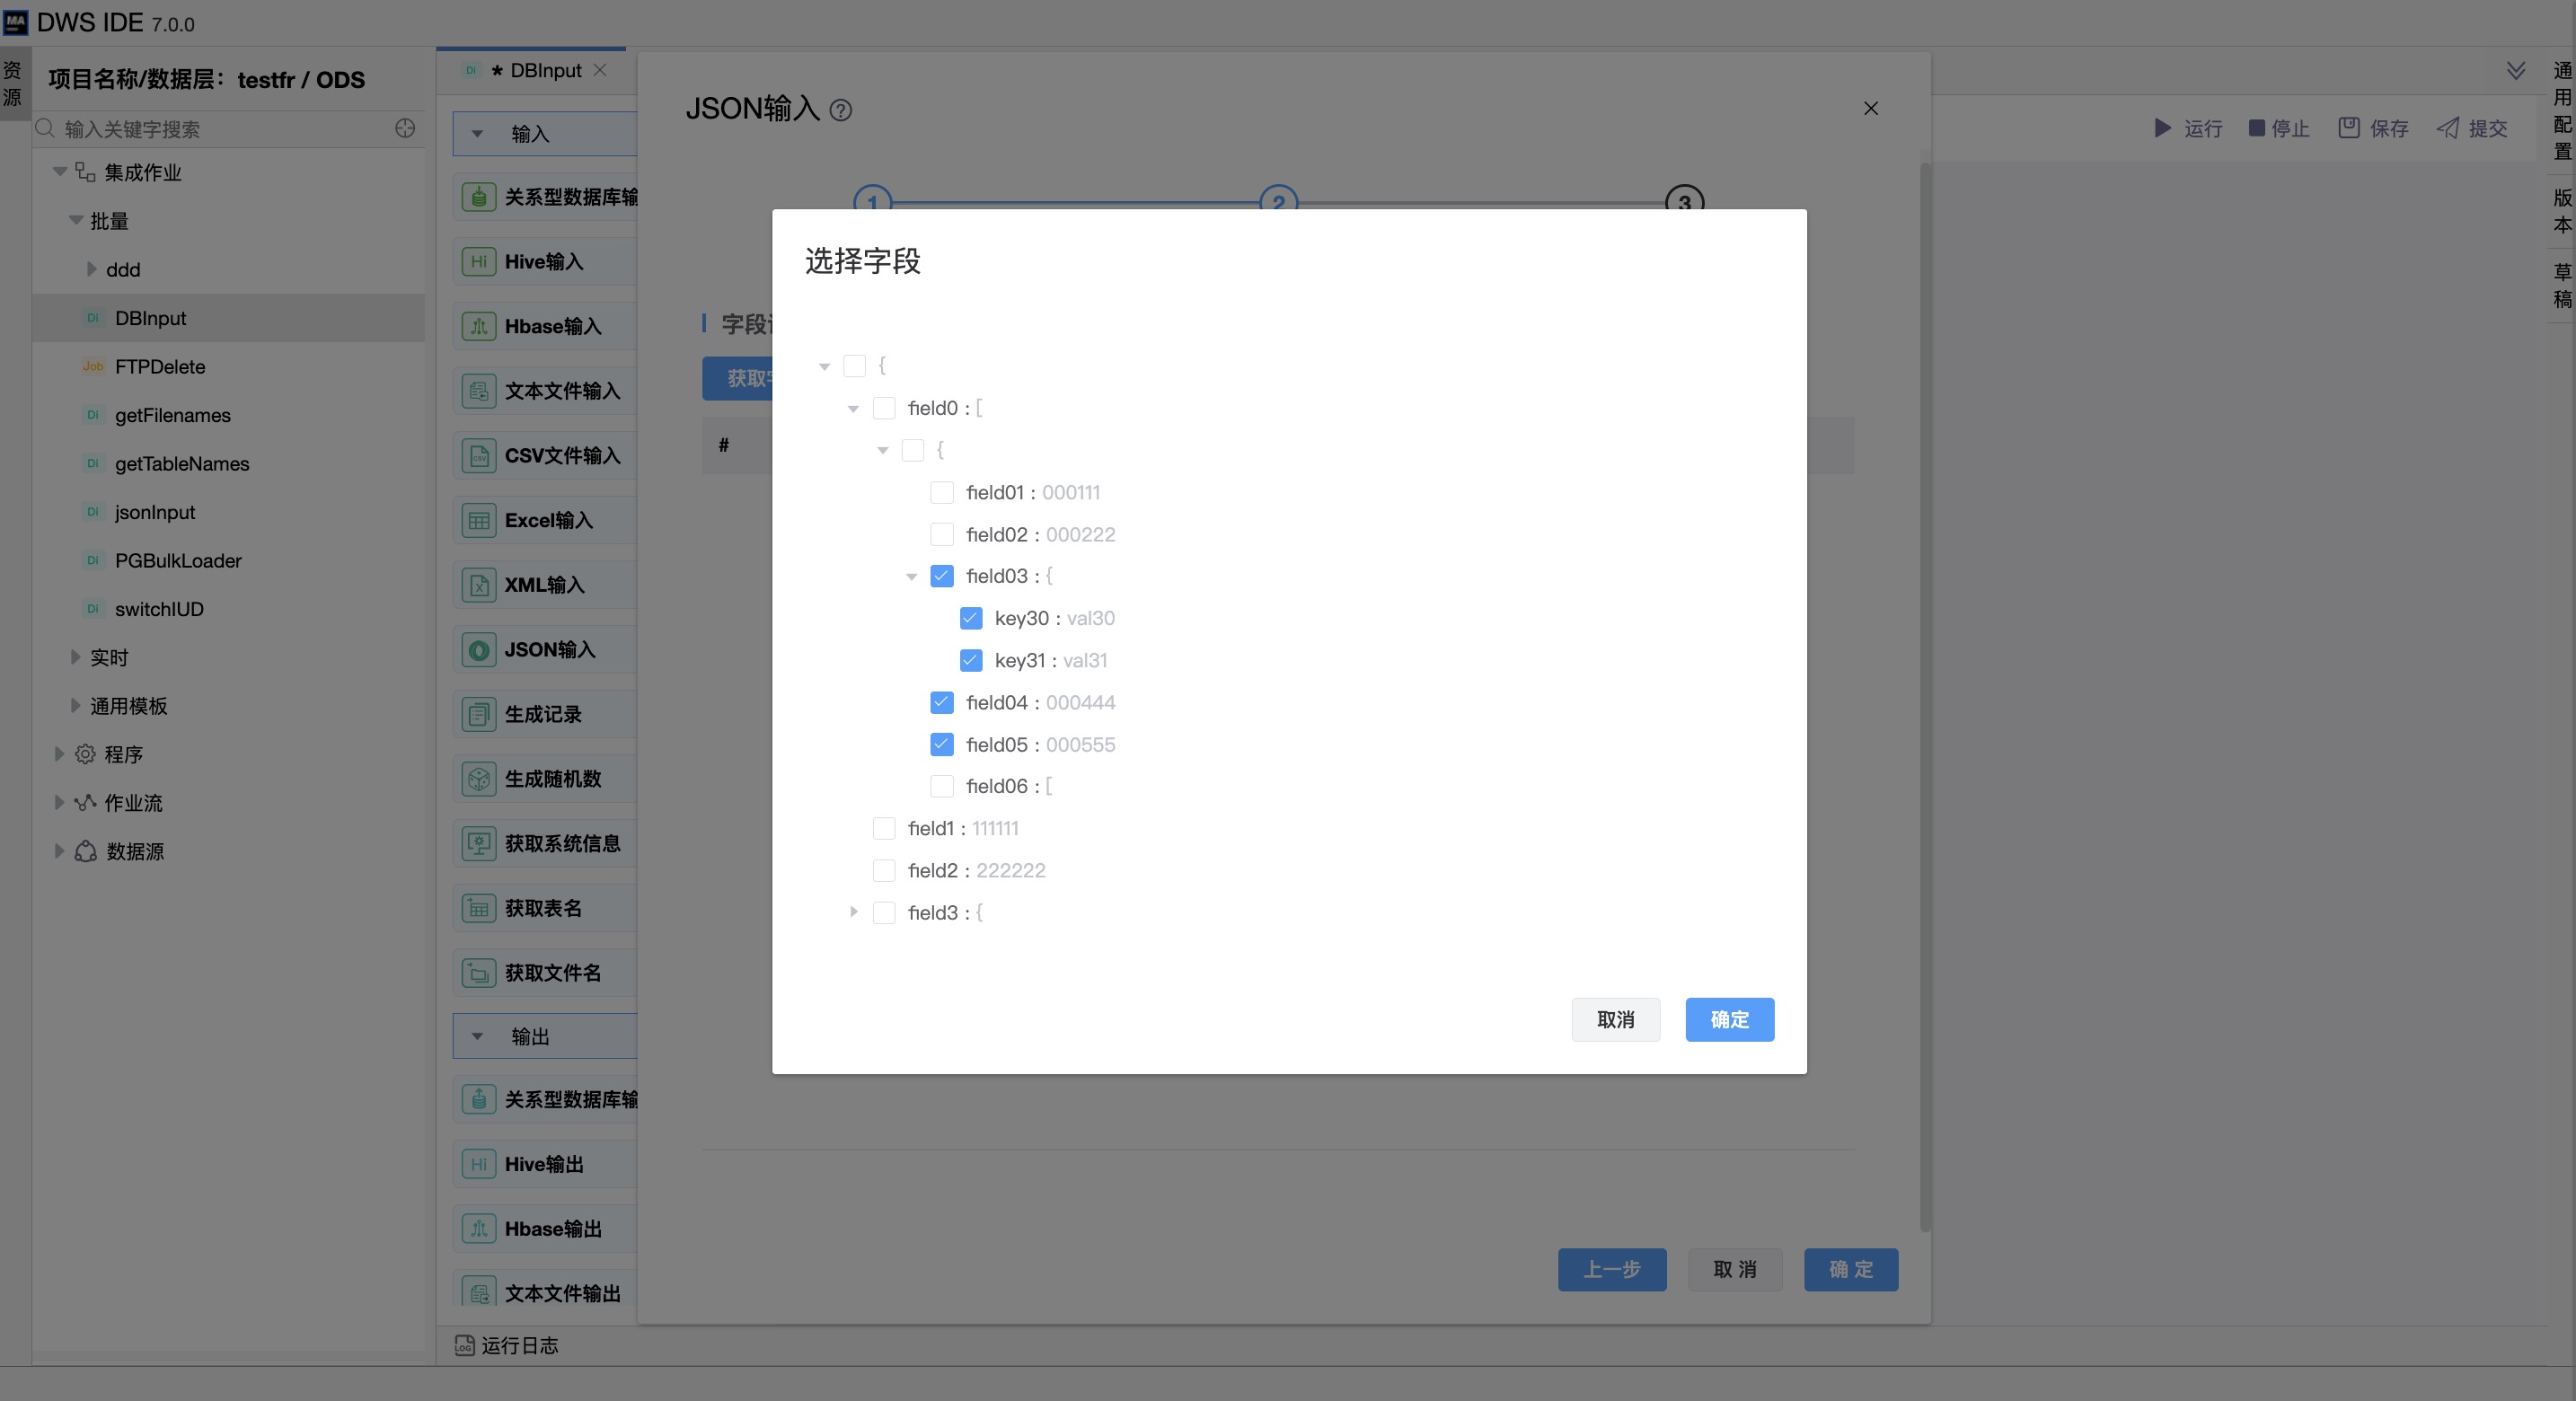The image size is (2576, 1401).
Task: Click the Hive输入 component icon
Action: 479,262
